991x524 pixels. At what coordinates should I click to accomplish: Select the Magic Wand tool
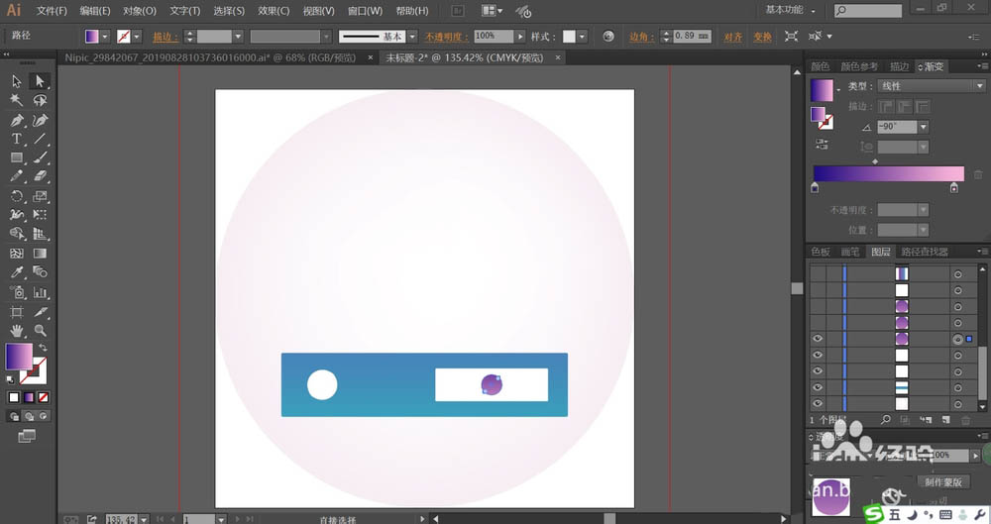pos(17,100)
